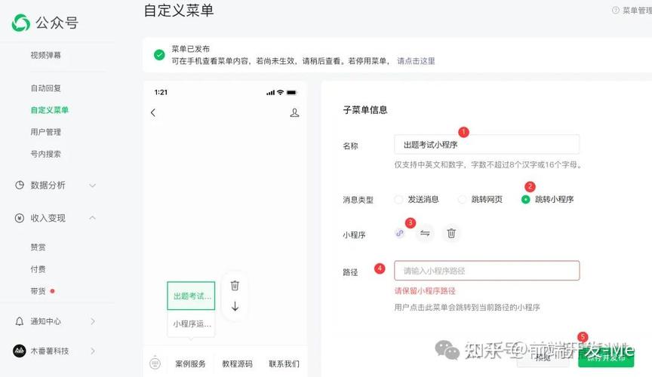Select the 出题考试 submenu in preview
652x377 pixels.
coord(191,296)
